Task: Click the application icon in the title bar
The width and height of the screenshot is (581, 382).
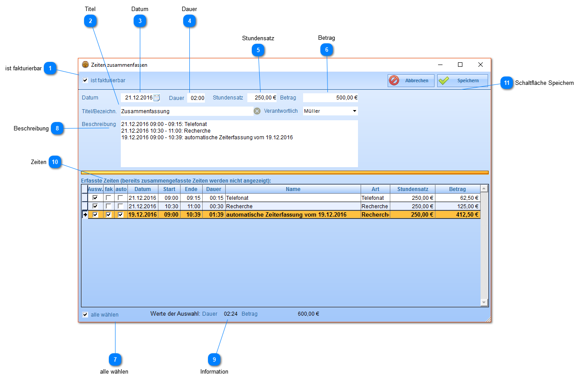Action: coord(85,65)
